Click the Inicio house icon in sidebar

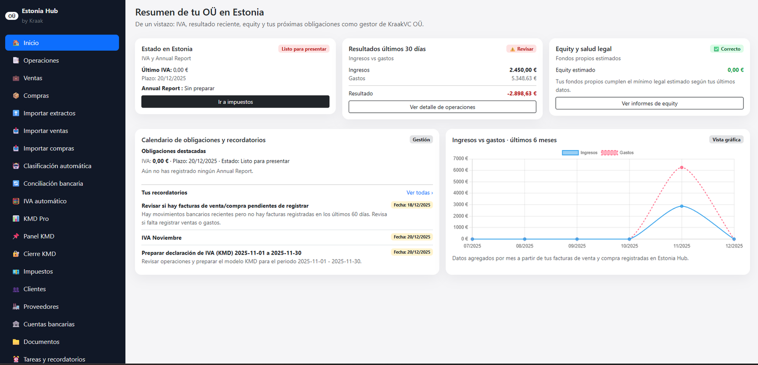click(x=16, y=43)
